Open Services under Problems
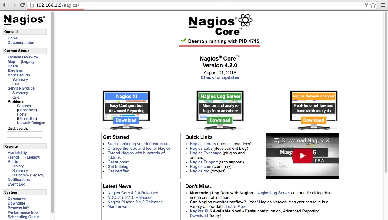This screenshot has width=388, height=220. click(x=24, y=106)
